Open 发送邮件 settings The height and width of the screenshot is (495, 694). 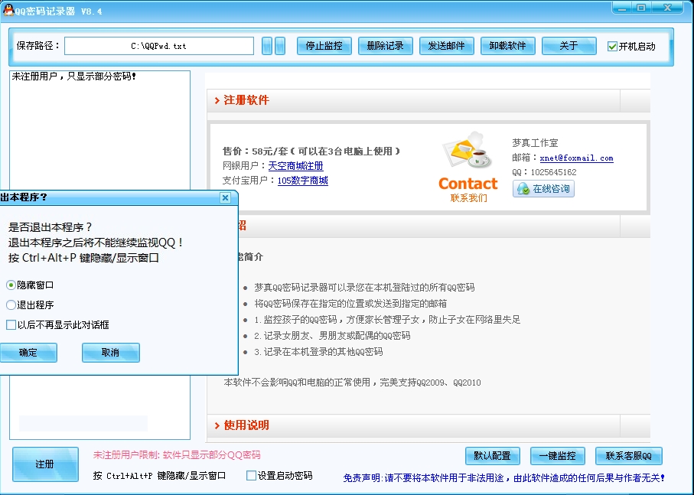coord(447,46)
